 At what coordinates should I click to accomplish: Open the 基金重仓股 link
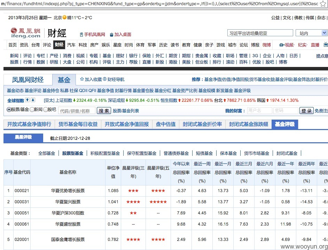click(143, 91)
